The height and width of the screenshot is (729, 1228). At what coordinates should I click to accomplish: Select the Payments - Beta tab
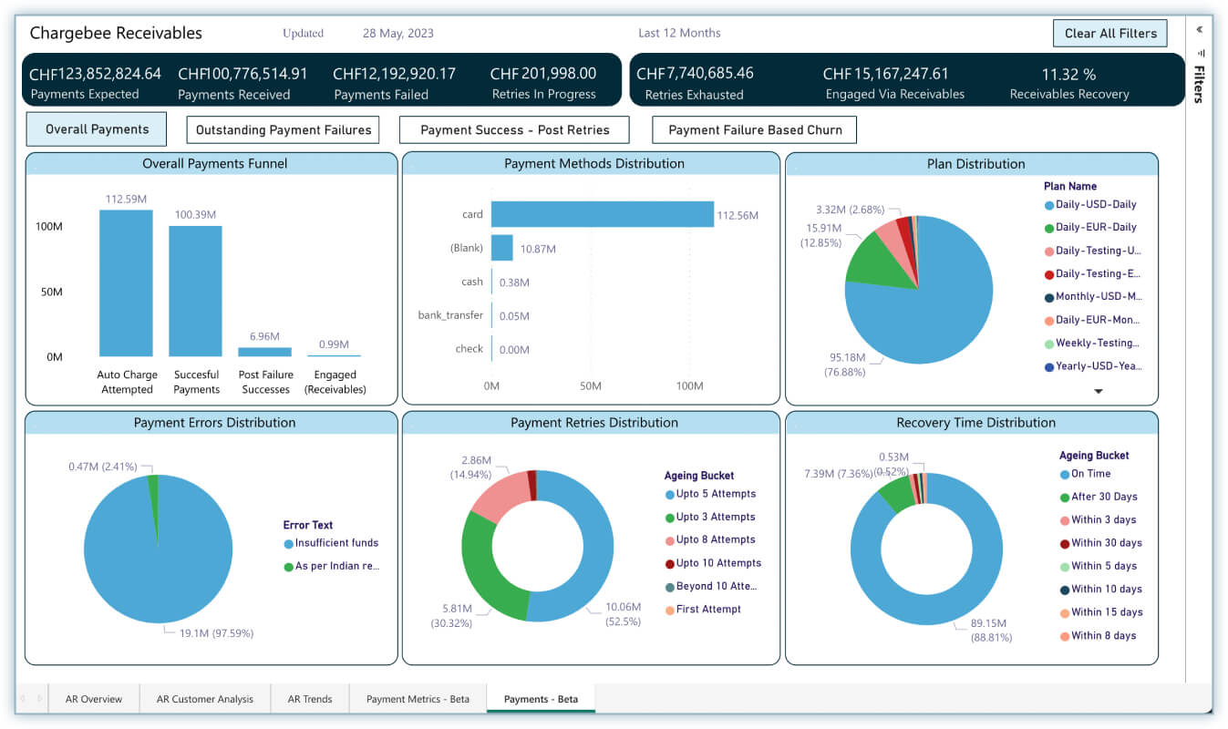click(x=541, y=699)
